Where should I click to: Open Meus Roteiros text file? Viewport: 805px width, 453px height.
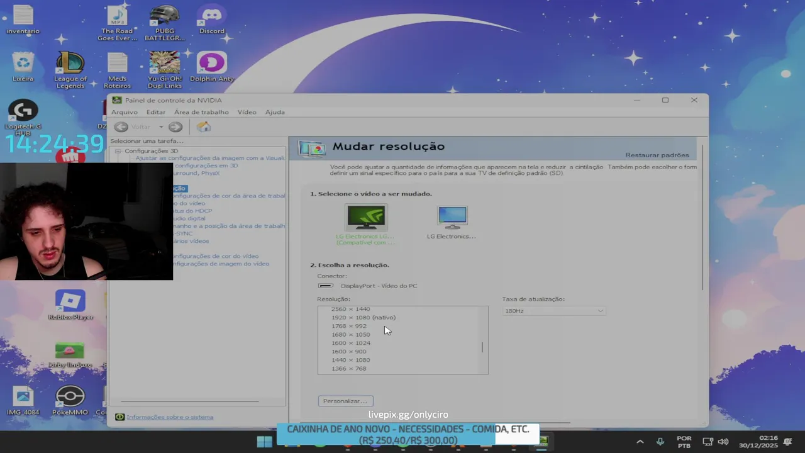[x=118, y=70]
